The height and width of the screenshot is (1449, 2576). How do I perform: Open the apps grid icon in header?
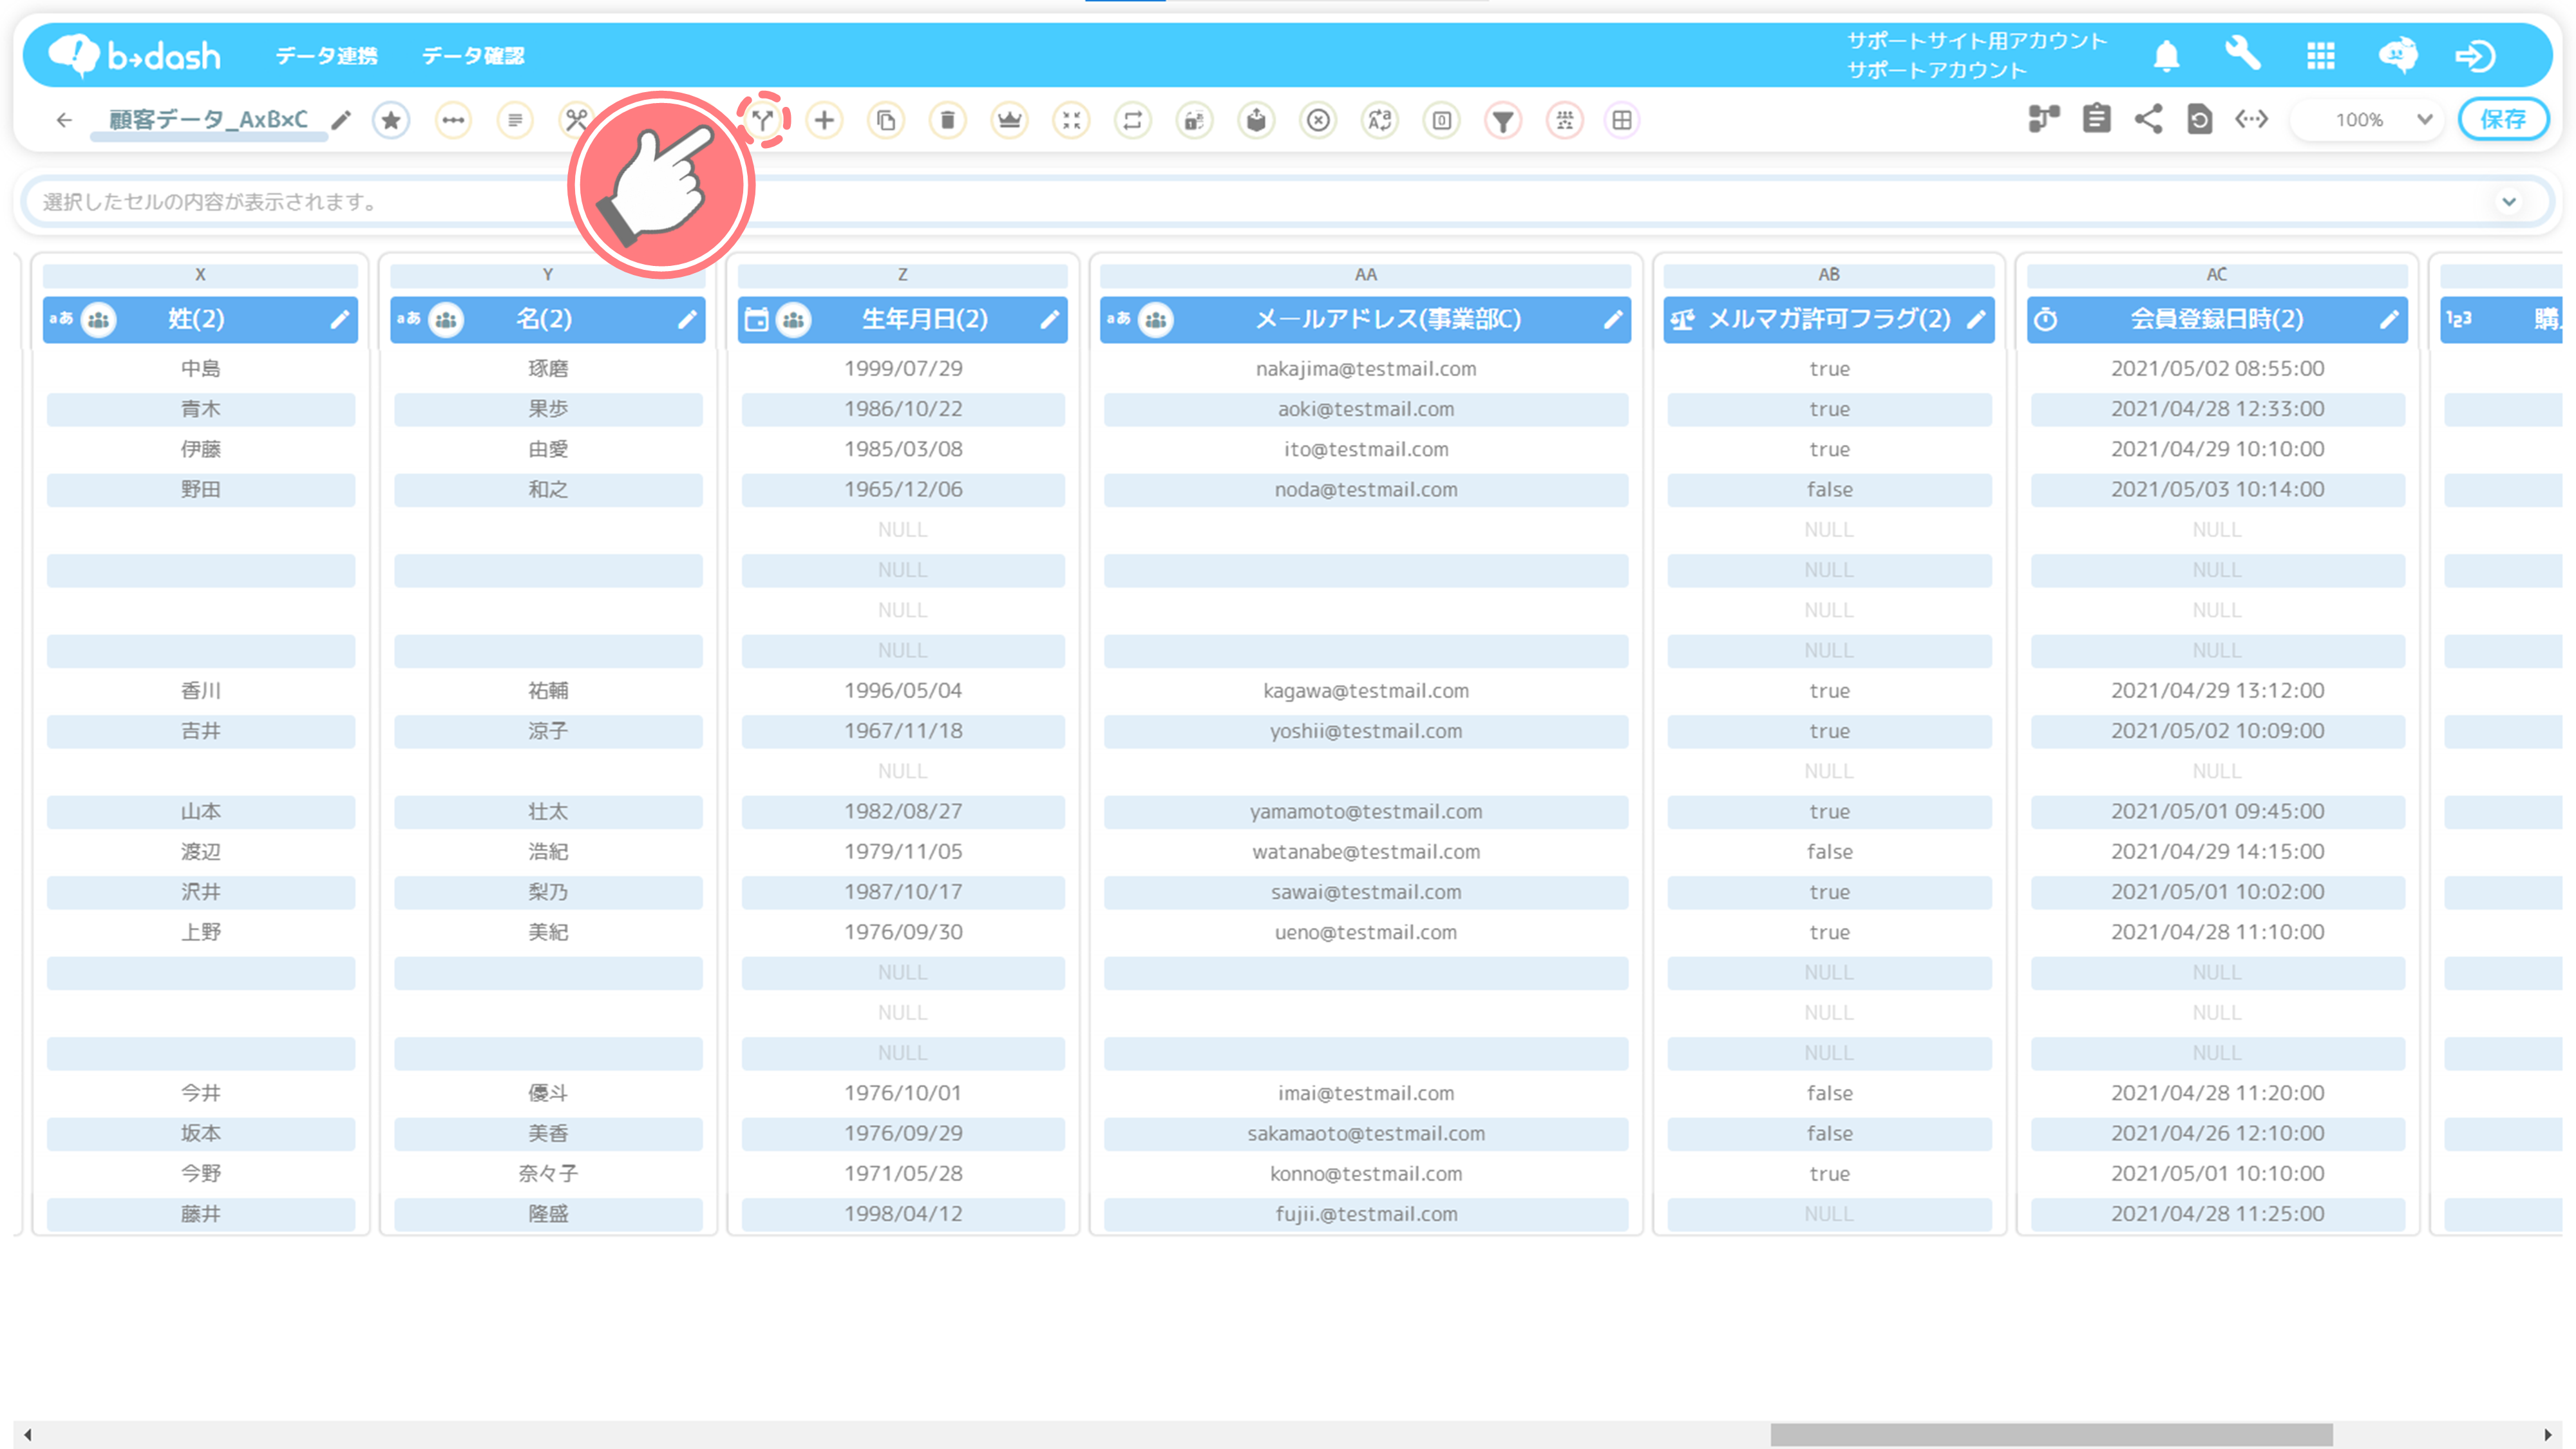(x=2321, y=55)
